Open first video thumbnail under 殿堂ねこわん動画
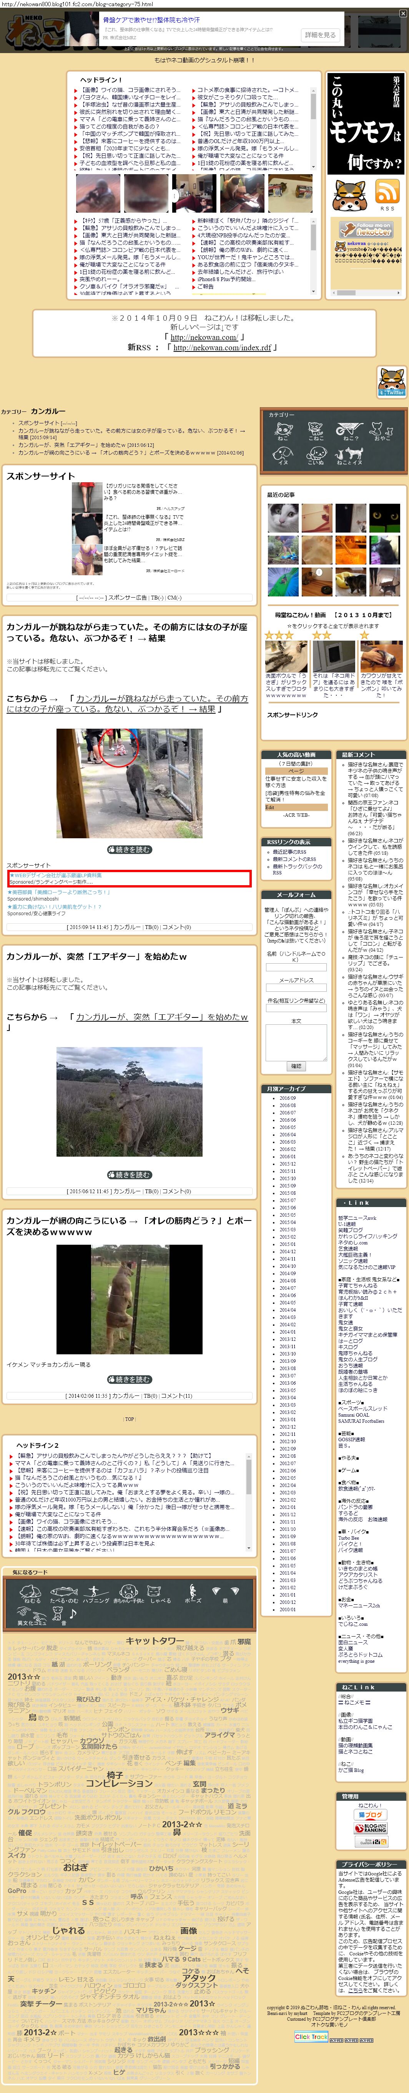This screenshot has width=409, height=2093. (286, 656)
